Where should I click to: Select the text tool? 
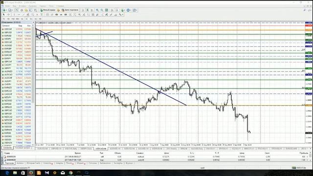pyautogui.click(x=37, y=14)
